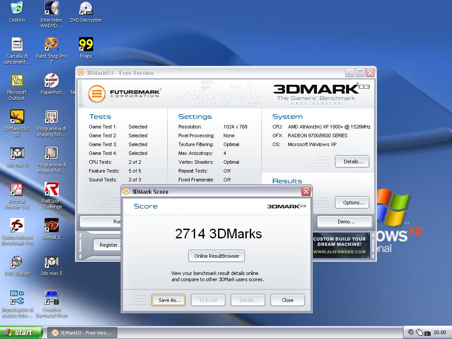Viewport: 452px width, 339px height.
Task: Minimize the 3DMark03 main window
Action: (x=350, y=73)
